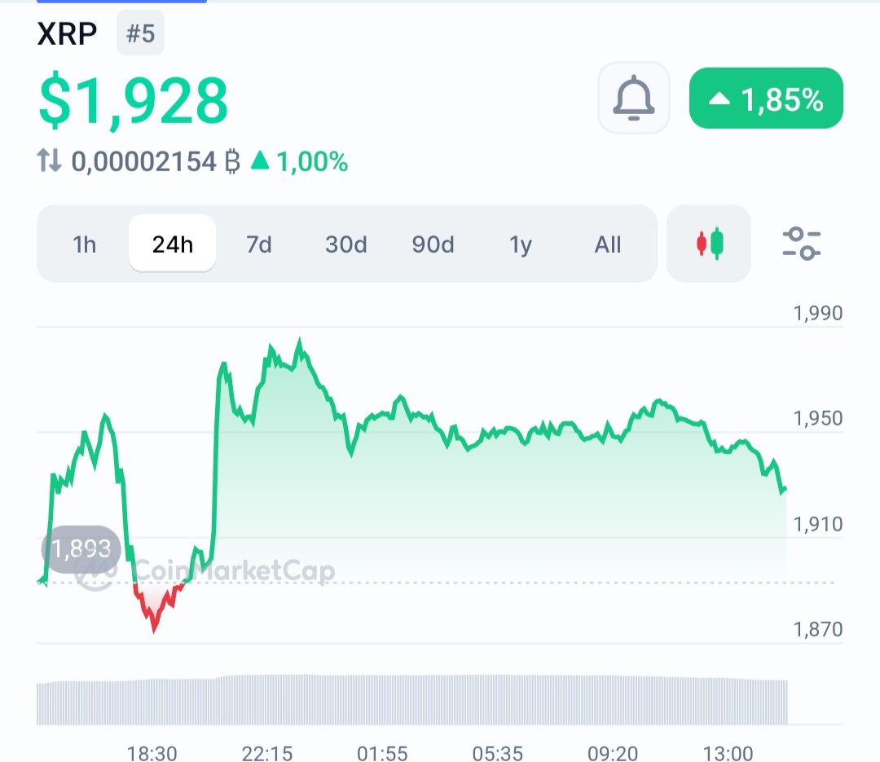Screen dimensions: 880x762
Task: Show the 90d price chart
Action: (x=433, y=244)
